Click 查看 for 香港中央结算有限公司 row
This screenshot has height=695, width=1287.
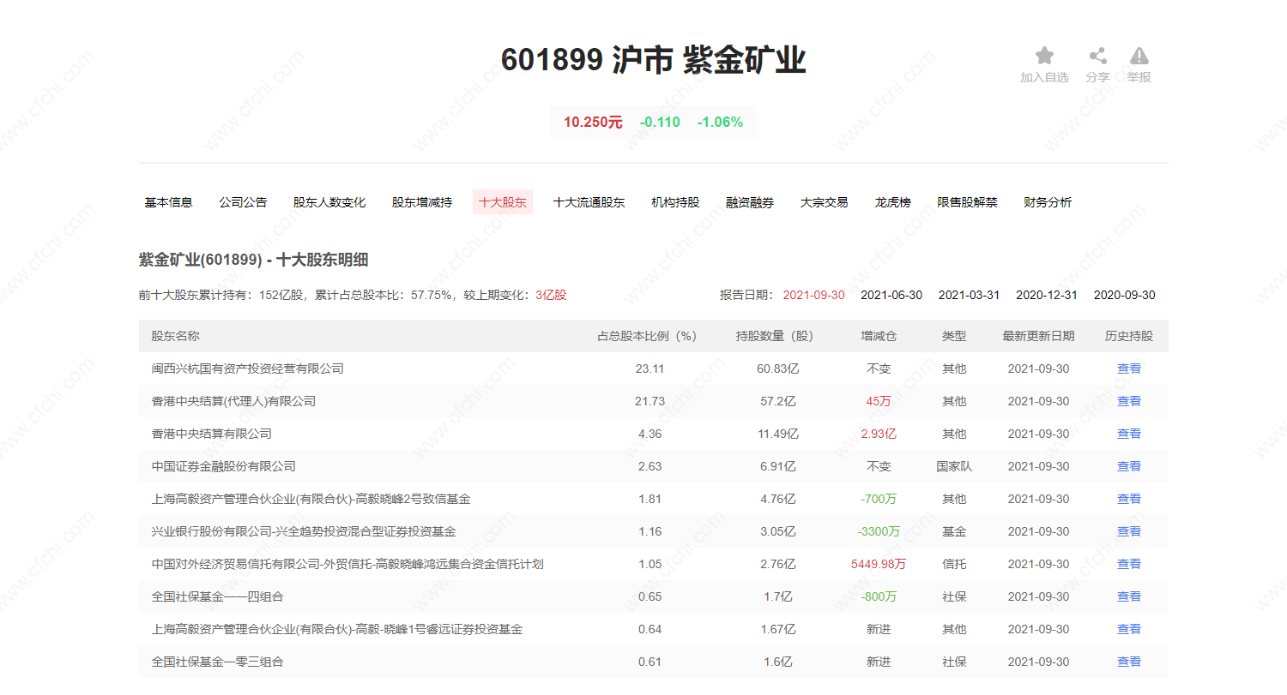1129,434
